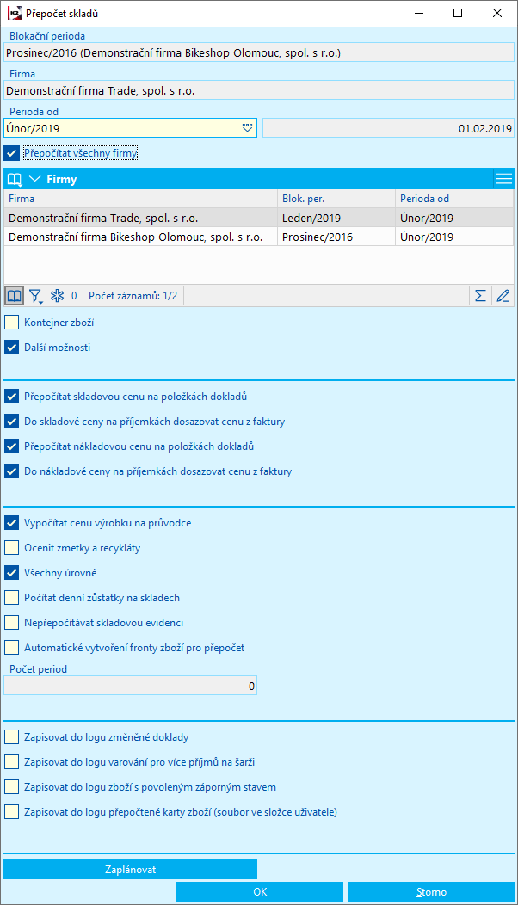Click the Leden/2019 cell
This screenshot has width=518, height=905.
(336, 218)
